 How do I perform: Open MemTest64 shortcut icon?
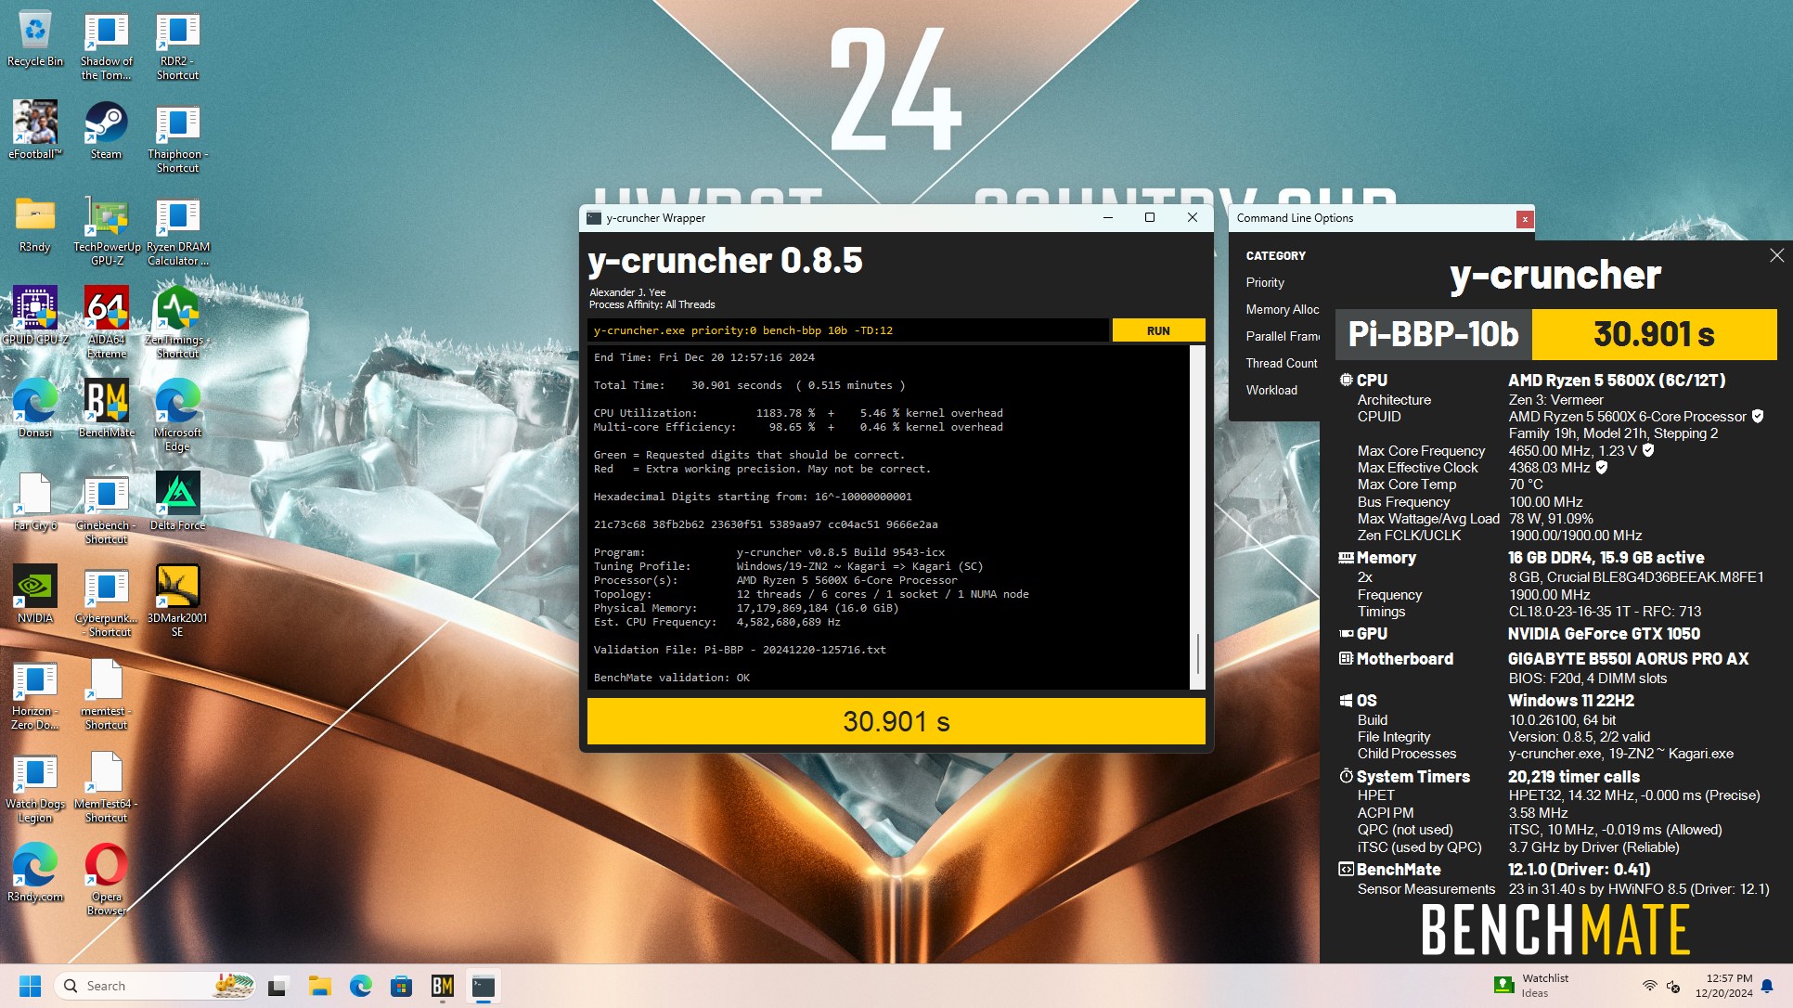click(x=107, y=788)
